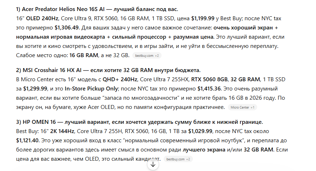
Task: Open the Micro Center +1 source chip
Action: (x=242, y=107)
